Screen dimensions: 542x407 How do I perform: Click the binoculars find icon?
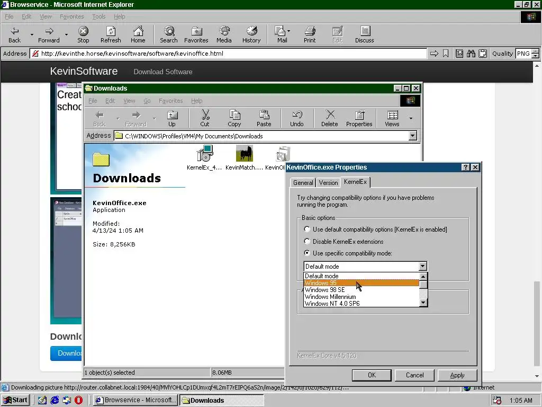pyautogui.click(x=471, y=54)
